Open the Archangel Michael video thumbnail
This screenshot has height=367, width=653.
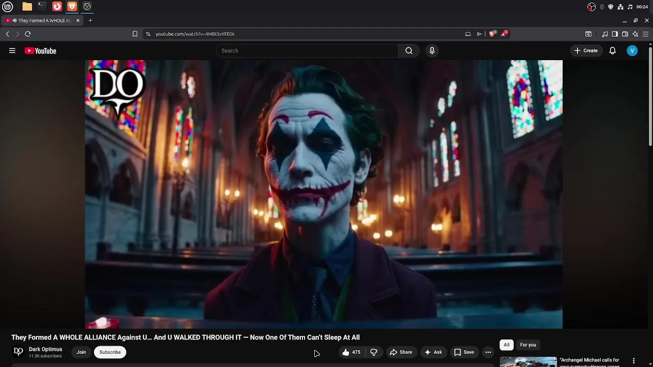(528, 362)
